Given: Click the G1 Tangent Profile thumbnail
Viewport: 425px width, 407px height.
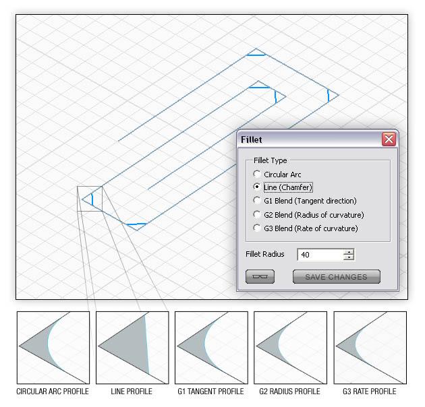Looking at the screenshot, I should [x=211, y=348].
